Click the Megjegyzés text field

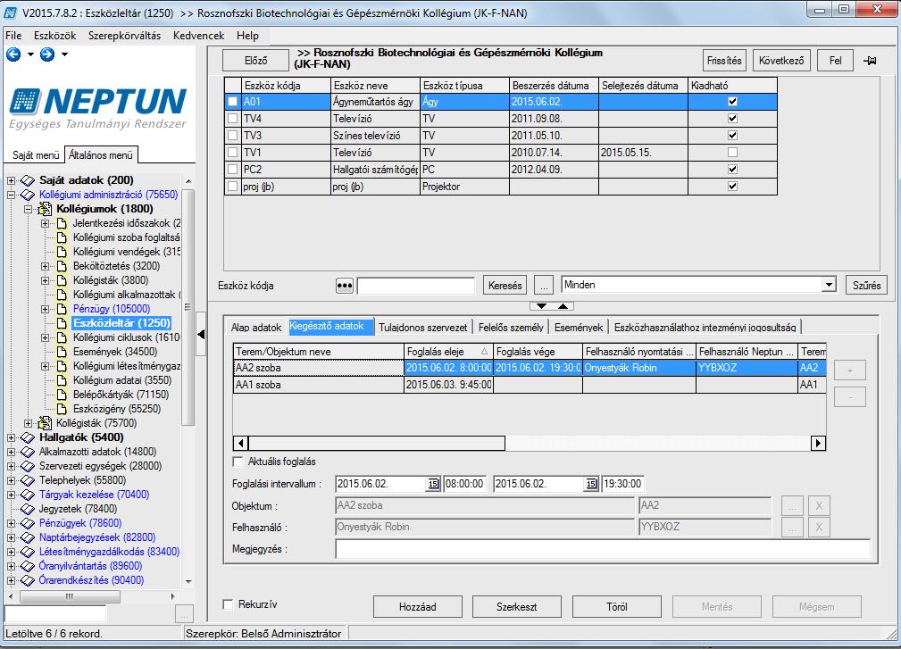pos(602,549)
